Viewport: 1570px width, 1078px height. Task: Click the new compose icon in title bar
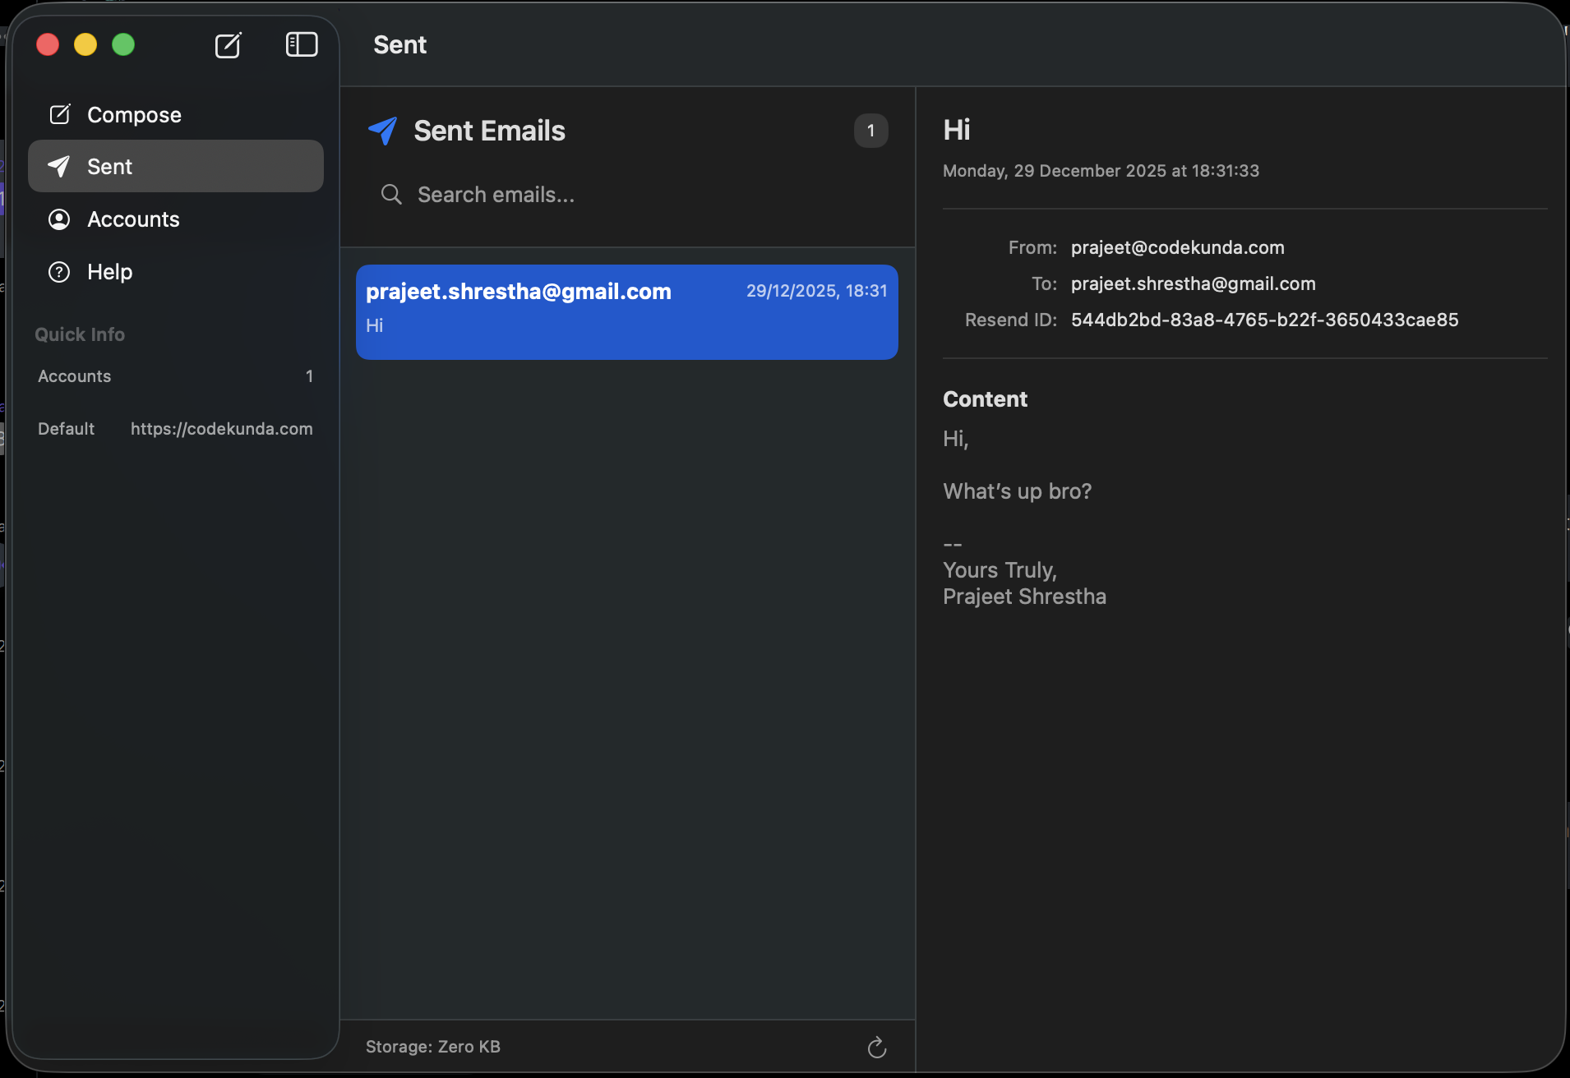pos(228,45)
